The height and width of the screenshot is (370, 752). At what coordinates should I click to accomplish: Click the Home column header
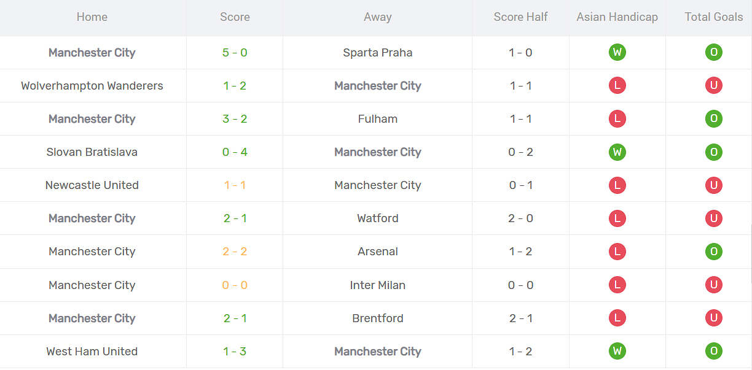pyautogui.click(x=92, y=17)
